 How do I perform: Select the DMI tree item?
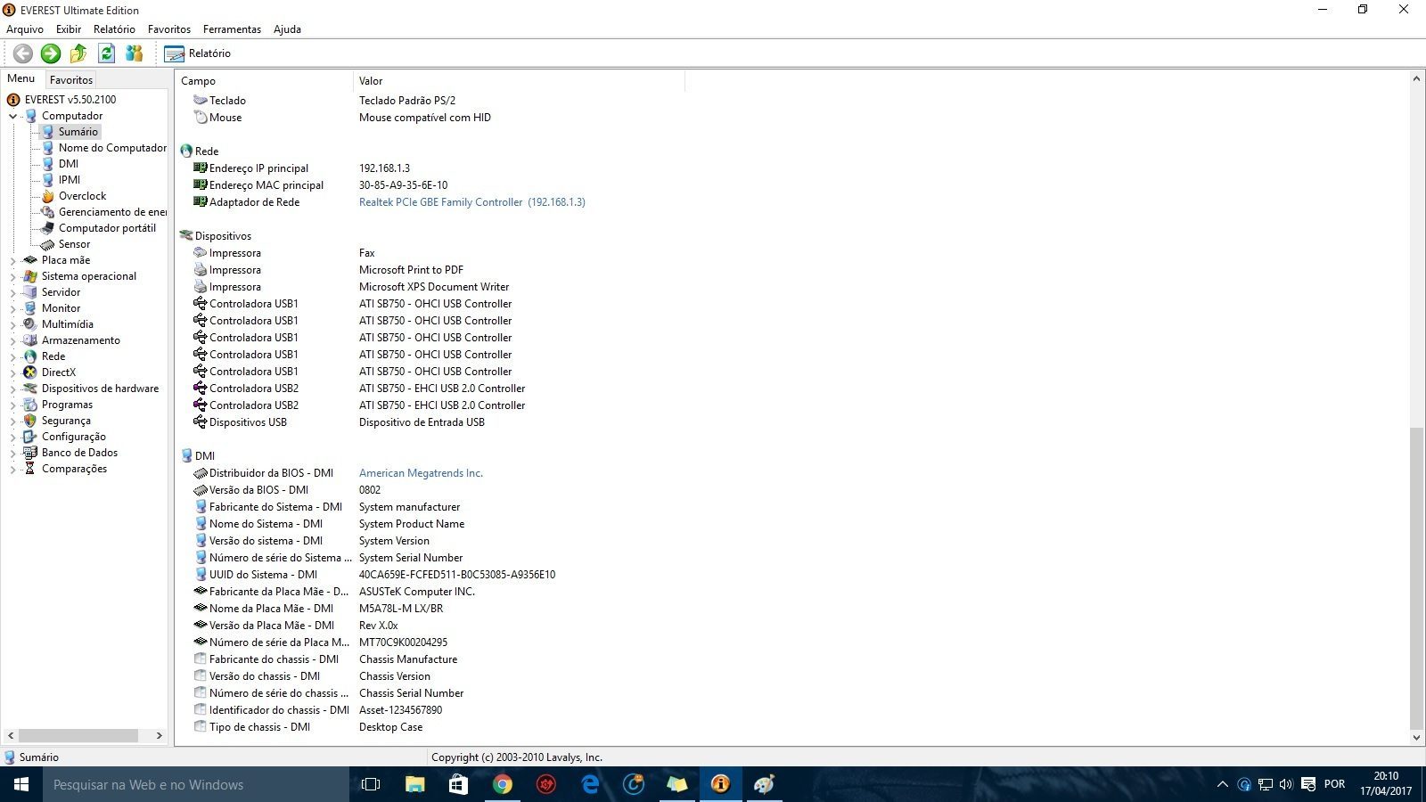(69, 164)
